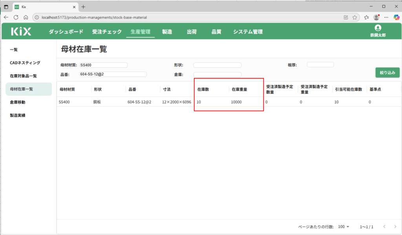Switch to ダッシュボード tab
Image resolution: width=402 pixels, height=235 pixels.
click(66, 32)
